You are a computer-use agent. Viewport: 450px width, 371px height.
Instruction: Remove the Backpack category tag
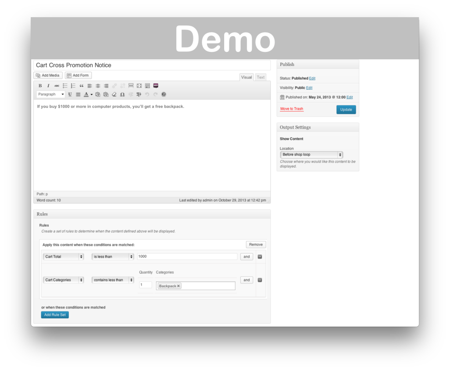178,285
